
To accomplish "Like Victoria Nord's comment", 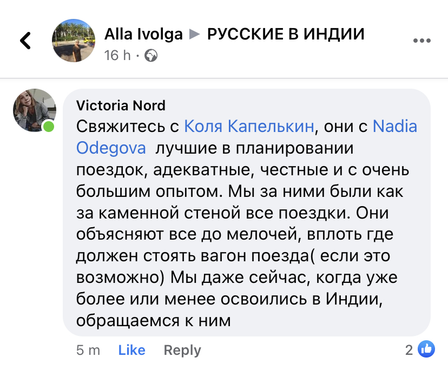I will click(x=131, y=350).
